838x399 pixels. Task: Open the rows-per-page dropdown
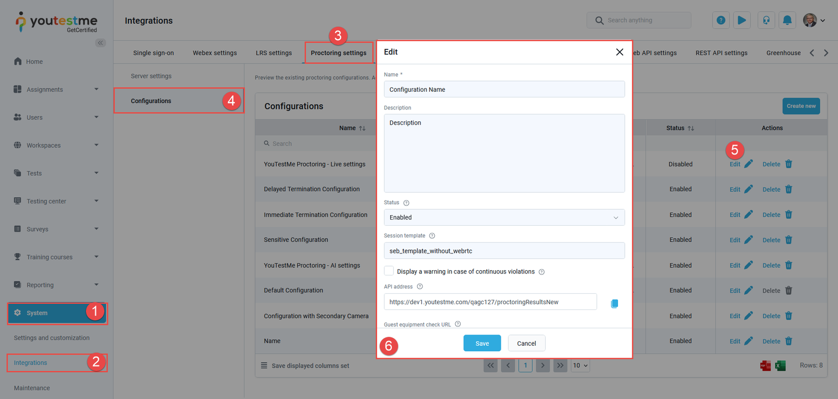tap(580, 365)
